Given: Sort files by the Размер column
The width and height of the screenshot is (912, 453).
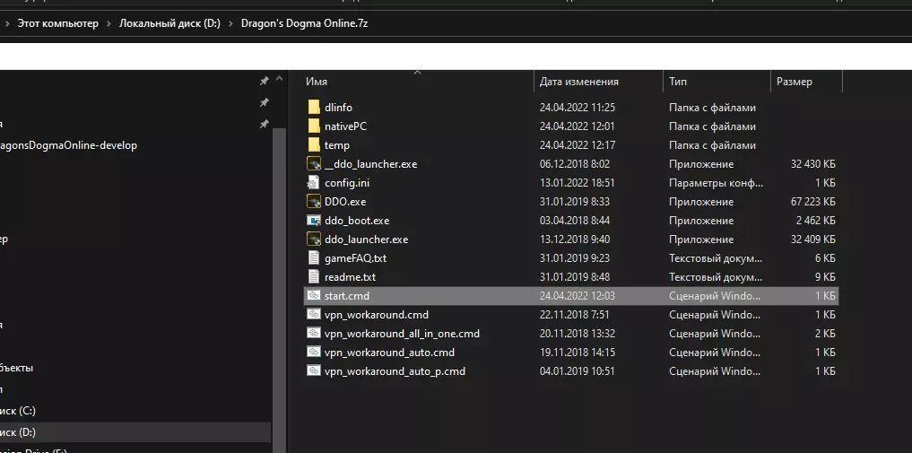Looking at the screenshot, I should (x=794, y=82).
